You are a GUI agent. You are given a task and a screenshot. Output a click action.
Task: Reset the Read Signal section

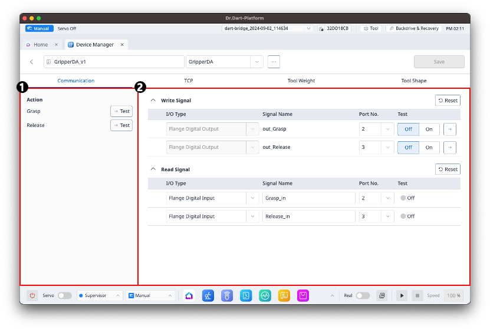[x=448, y=169]
